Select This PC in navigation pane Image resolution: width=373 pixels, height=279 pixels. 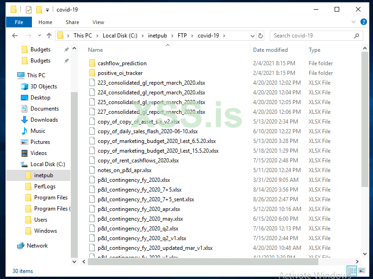click(x=36, y=75)
